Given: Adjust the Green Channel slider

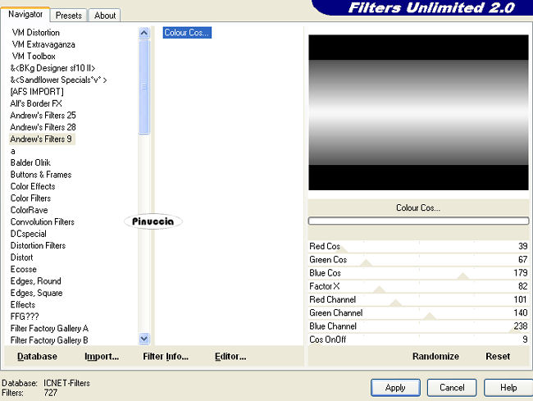Looking at the screenshot, I should click(x=418, y=313).
